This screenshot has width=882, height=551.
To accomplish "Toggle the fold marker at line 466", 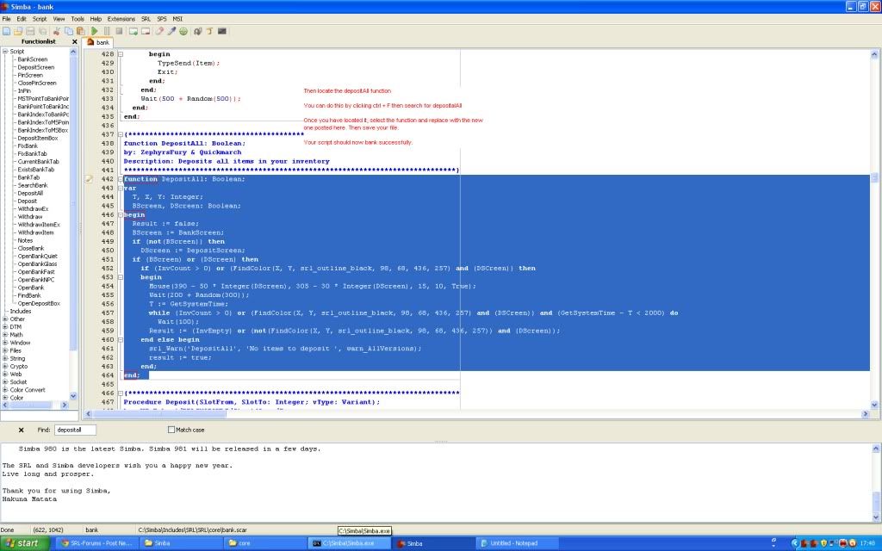I will [x=120, y=393].
